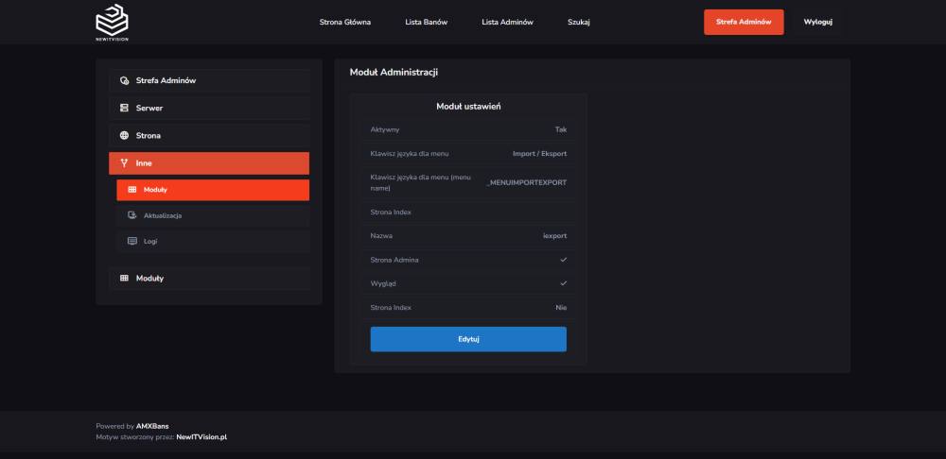946x459 pixels.
Task: Click the Strona Admina label
Action: [394, 260]
